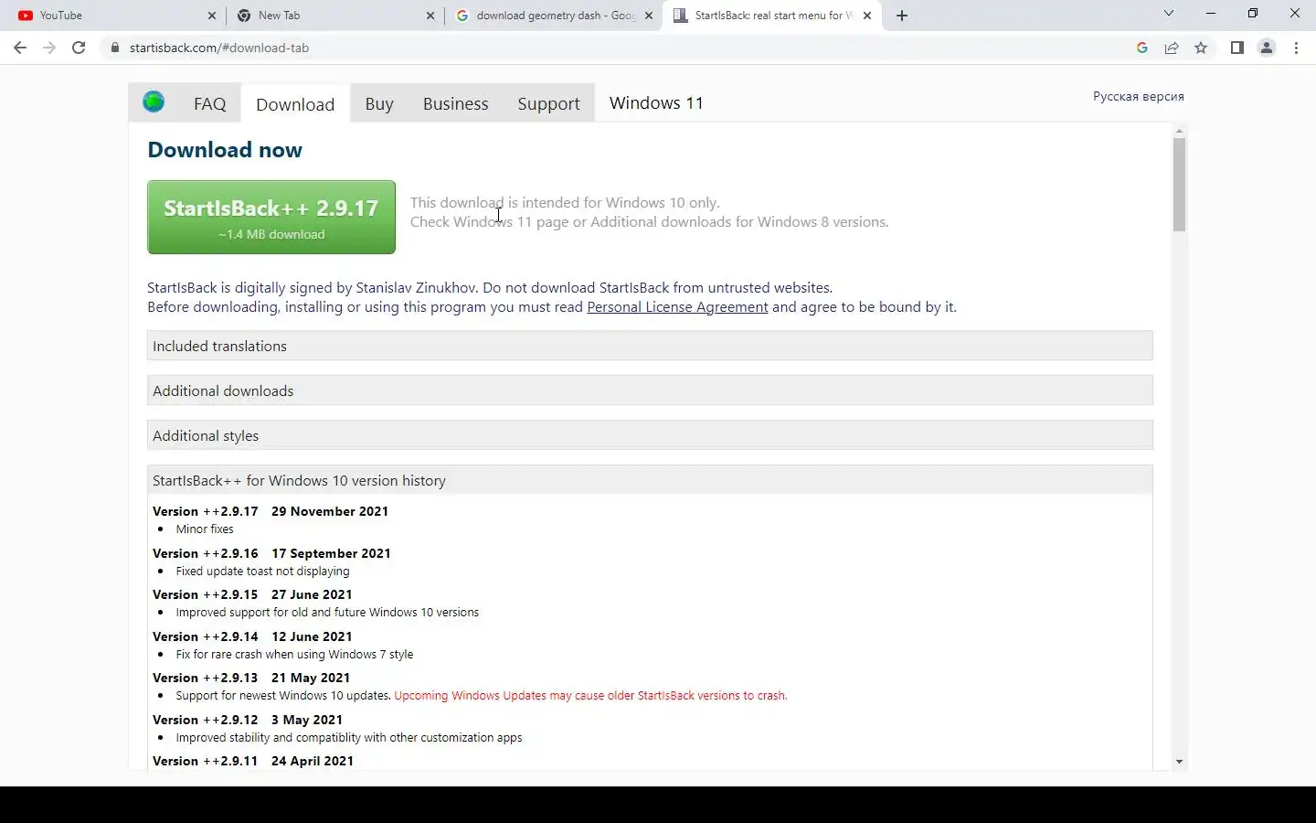Open the Buy site tab
This screenshot has height=823, width=1316.
tap(379, 103)
